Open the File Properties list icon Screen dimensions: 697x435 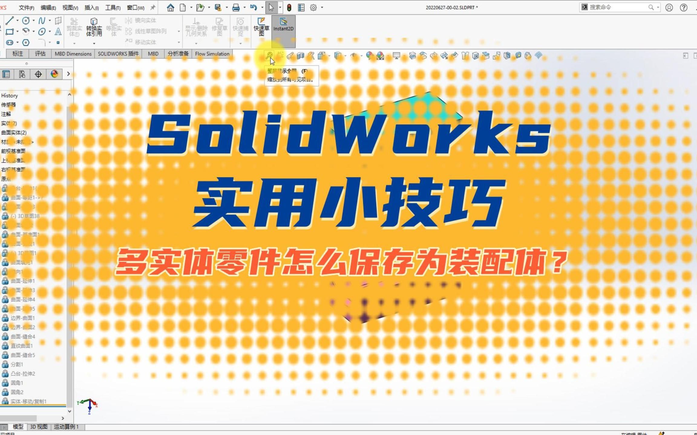click(301, 8)
